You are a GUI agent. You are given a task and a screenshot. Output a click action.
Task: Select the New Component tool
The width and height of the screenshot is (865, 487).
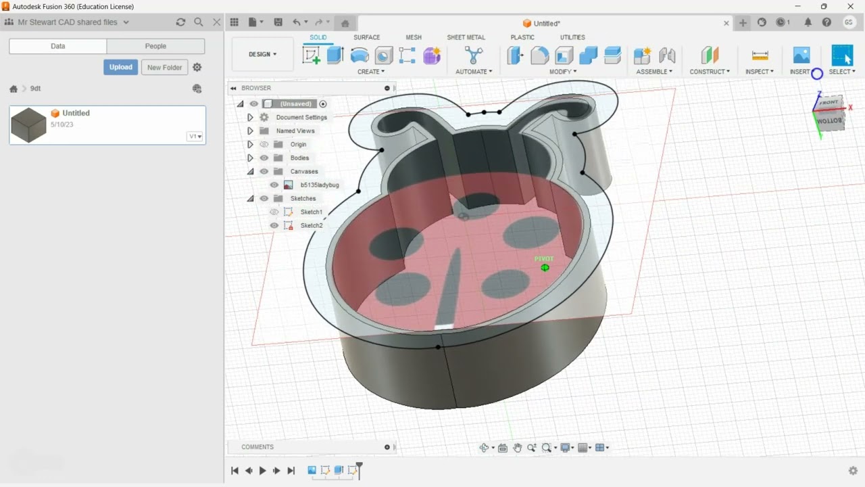[x=642, y=55]
